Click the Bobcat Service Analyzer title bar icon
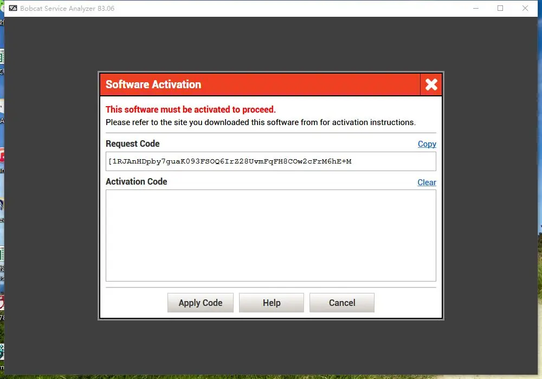The width and height of the screenshot is (542, 379). (13, 8)
